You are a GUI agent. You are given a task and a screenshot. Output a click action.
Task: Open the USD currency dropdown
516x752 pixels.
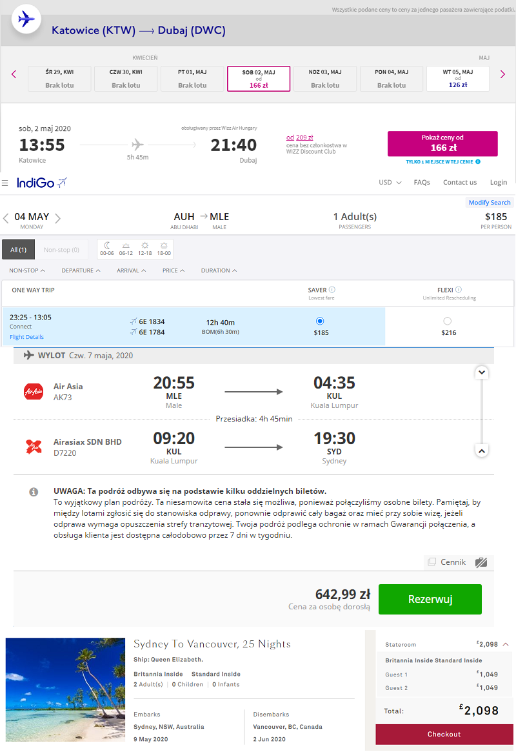(x=390, y=182)
